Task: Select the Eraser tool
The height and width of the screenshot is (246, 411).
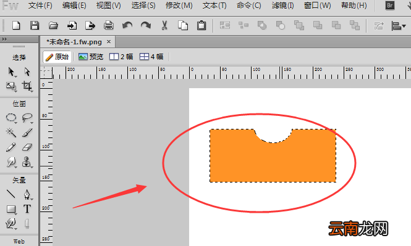Action: point(27,147)
